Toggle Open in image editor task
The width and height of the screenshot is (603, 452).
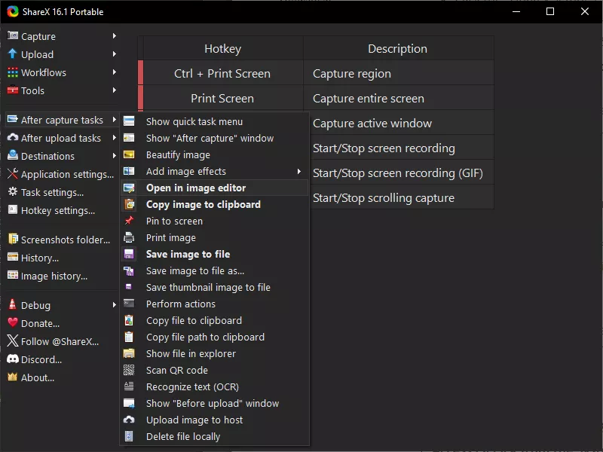click(x=215, y=188)
